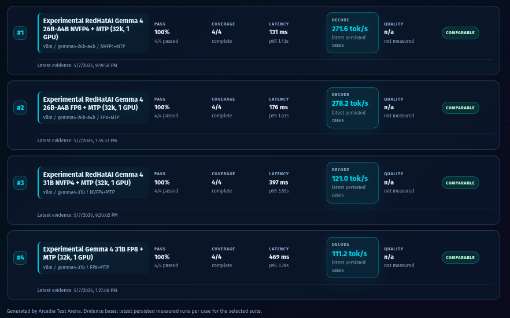Click the #3 rank badge

pos(20,183)
